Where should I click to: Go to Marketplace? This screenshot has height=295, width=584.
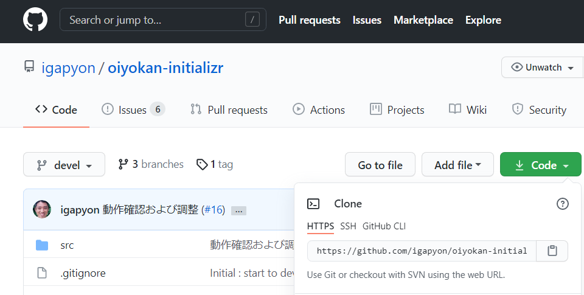pos(423,20)
